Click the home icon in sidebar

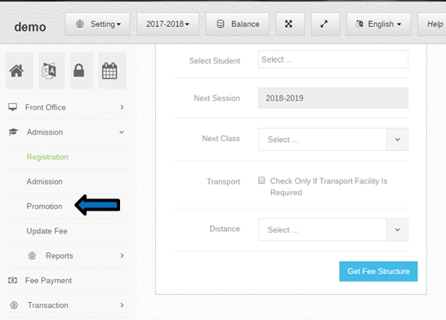16,71
